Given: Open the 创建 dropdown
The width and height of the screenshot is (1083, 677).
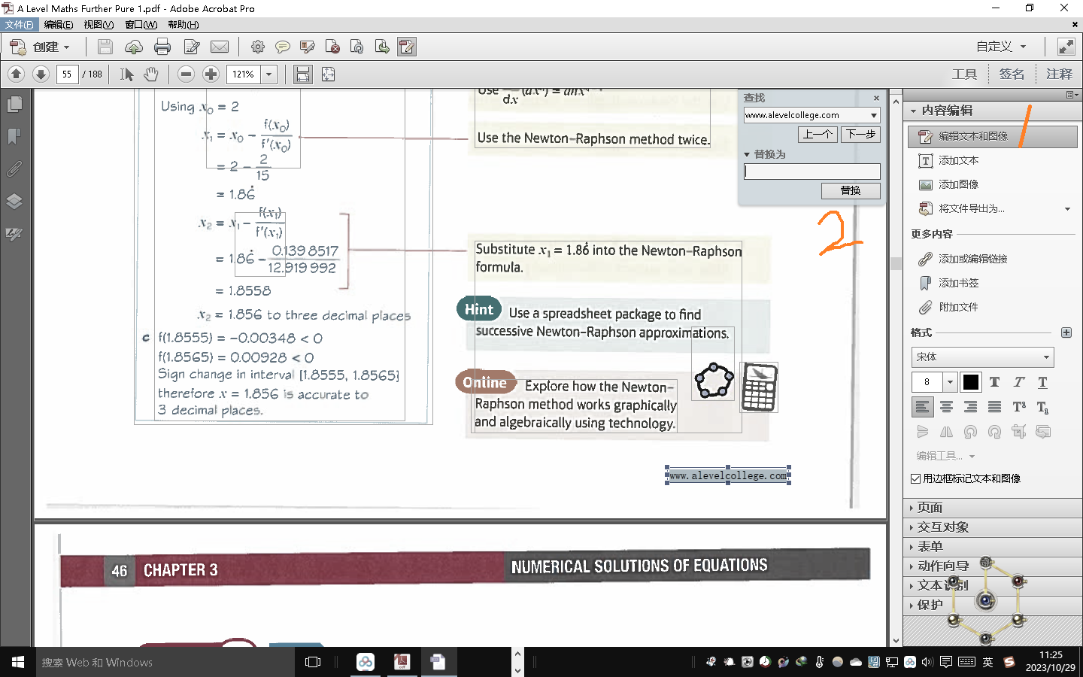Looking at the screenshot, I should pyautogui.click(x=40, y=47).
